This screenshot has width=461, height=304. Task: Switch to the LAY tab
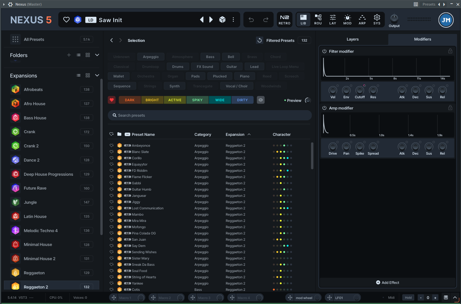coord(333,20)
